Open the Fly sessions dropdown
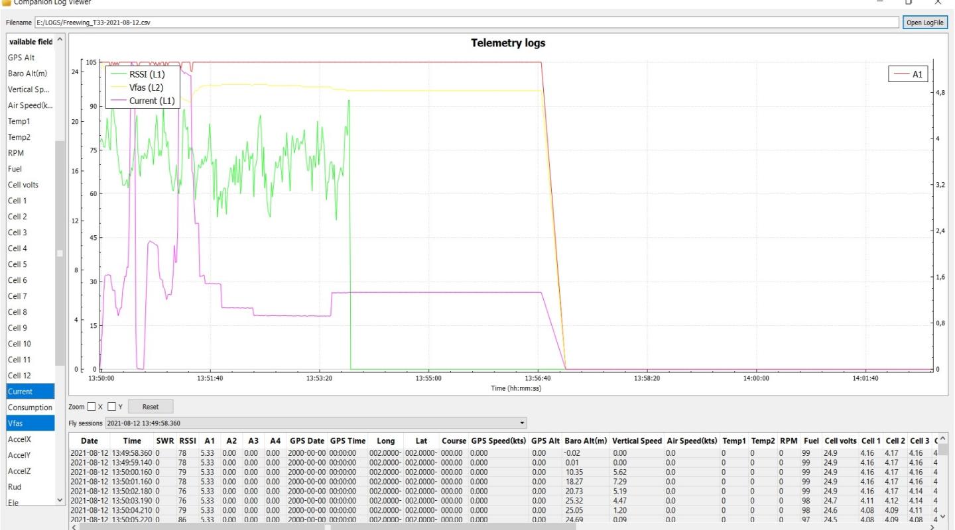Viewport: 955px width, 530px height. pos(316,423)
